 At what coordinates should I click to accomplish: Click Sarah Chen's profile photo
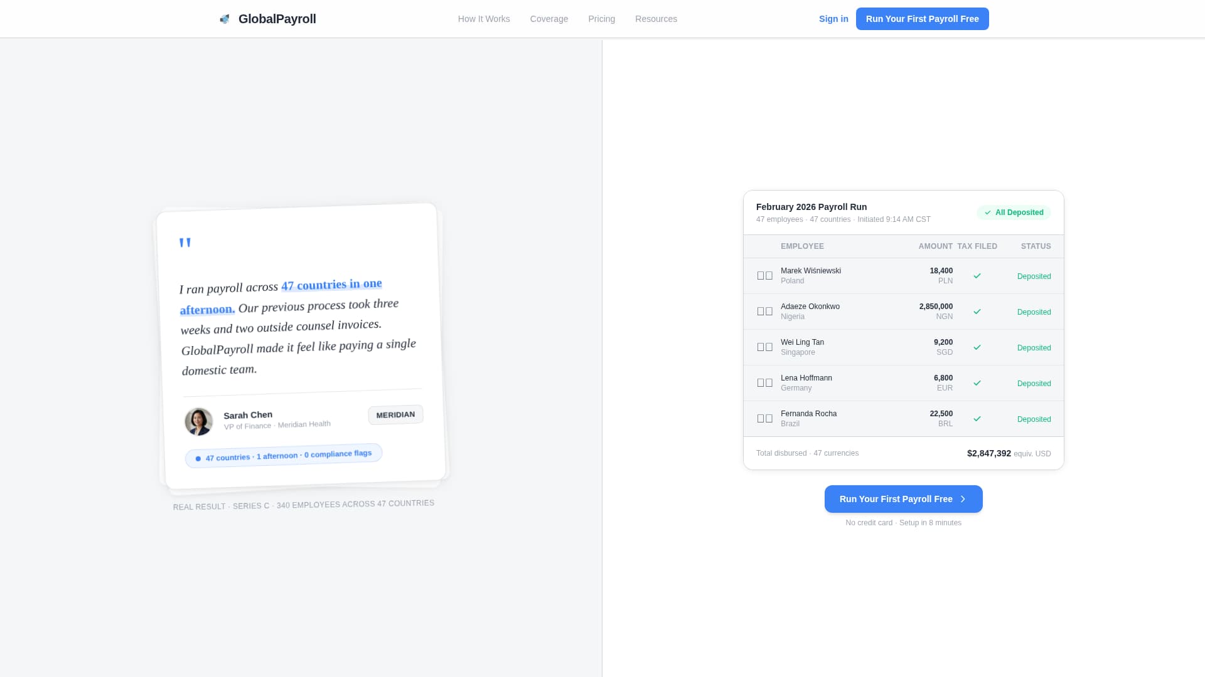coord(198,421)
